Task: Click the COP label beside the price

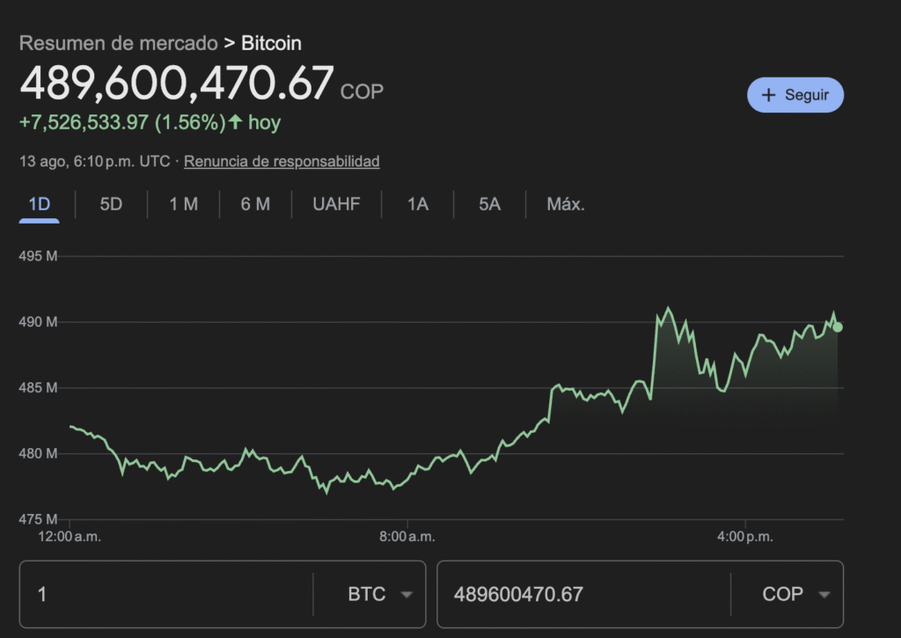Action: click(x=362, y=92)
